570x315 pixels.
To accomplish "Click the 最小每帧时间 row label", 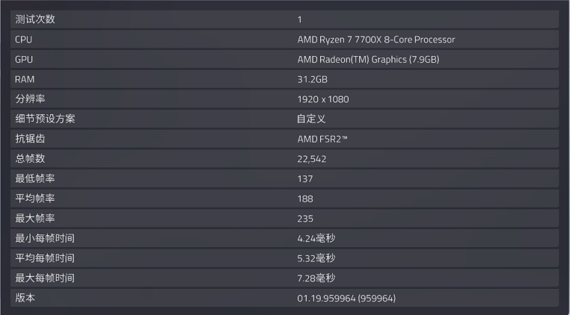I will [x=45, y=238].
